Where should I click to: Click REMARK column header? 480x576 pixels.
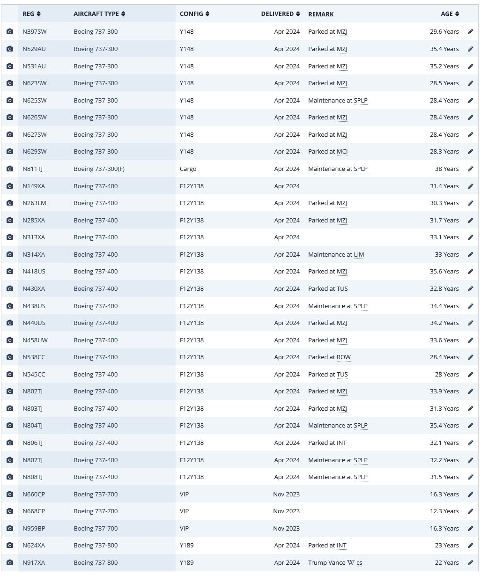click(321, 14)
